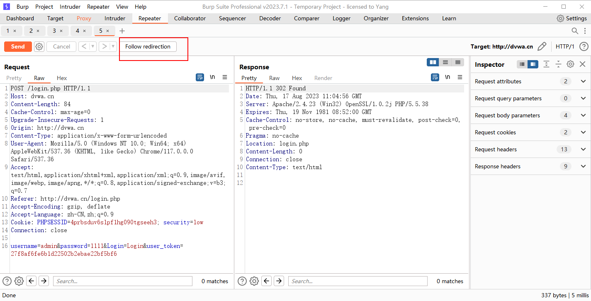Expand Request body parameters section

coord(583,115)
